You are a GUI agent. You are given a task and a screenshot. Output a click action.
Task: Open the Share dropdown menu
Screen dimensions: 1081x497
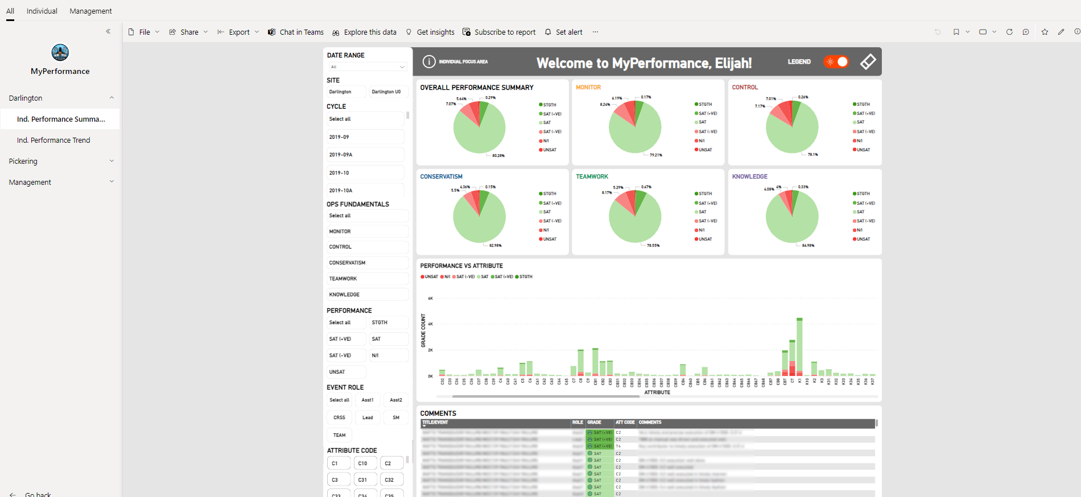point(188,32)
